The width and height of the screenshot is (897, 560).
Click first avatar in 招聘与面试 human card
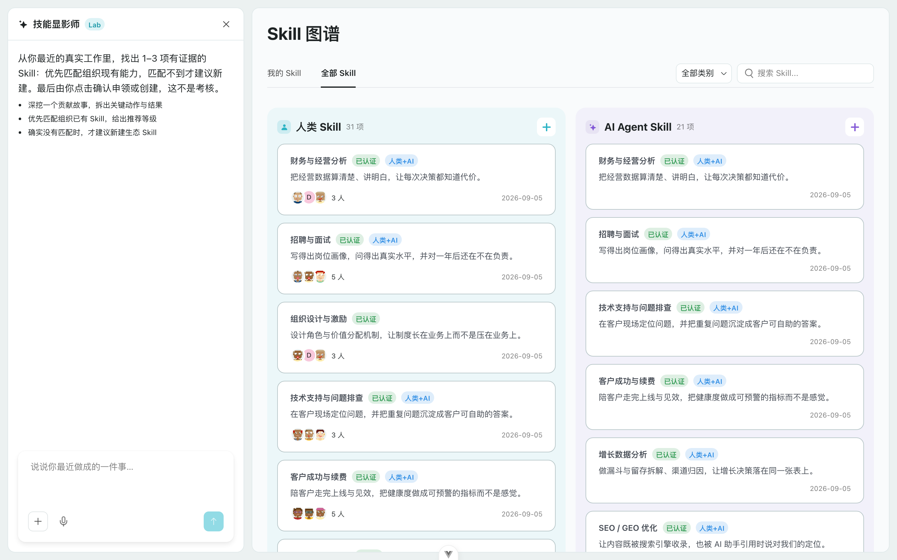[298, 277]
